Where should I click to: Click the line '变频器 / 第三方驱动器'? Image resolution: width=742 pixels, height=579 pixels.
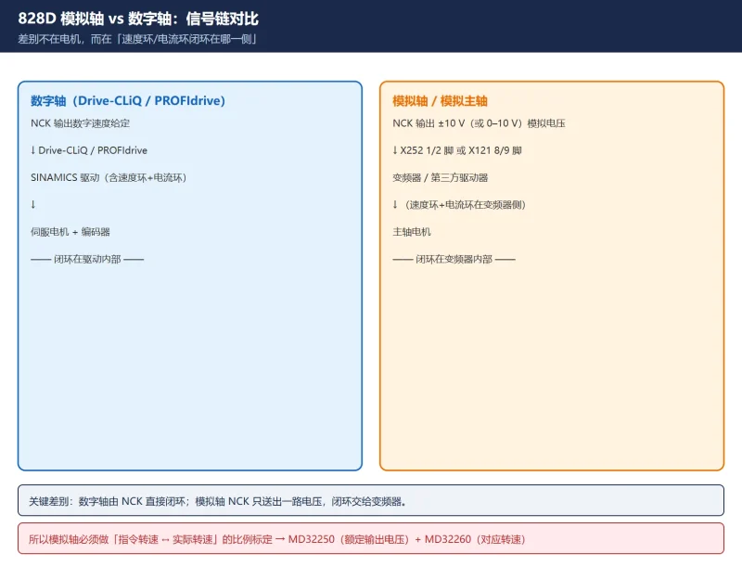pos(440,177)
